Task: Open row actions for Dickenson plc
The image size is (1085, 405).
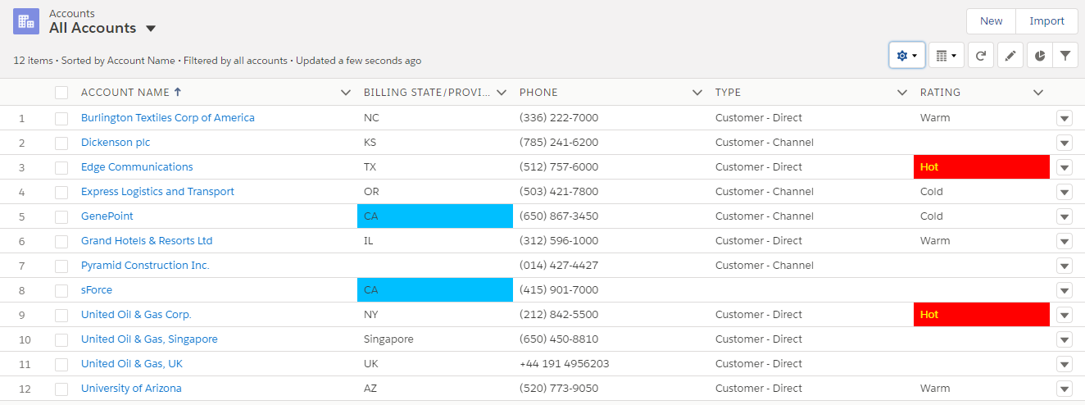Action: click(x=1065, y=143)
